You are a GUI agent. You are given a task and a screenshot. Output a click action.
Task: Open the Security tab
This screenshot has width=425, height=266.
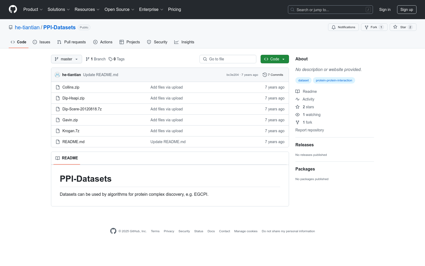click(157, 42)
